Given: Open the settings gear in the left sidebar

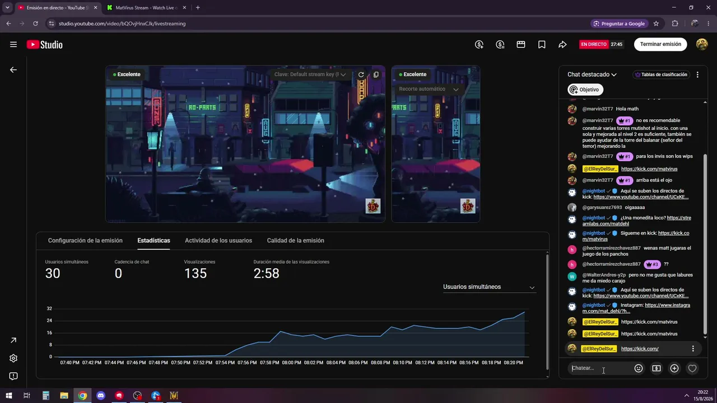Looking at the screenshot, I should 13,358.
